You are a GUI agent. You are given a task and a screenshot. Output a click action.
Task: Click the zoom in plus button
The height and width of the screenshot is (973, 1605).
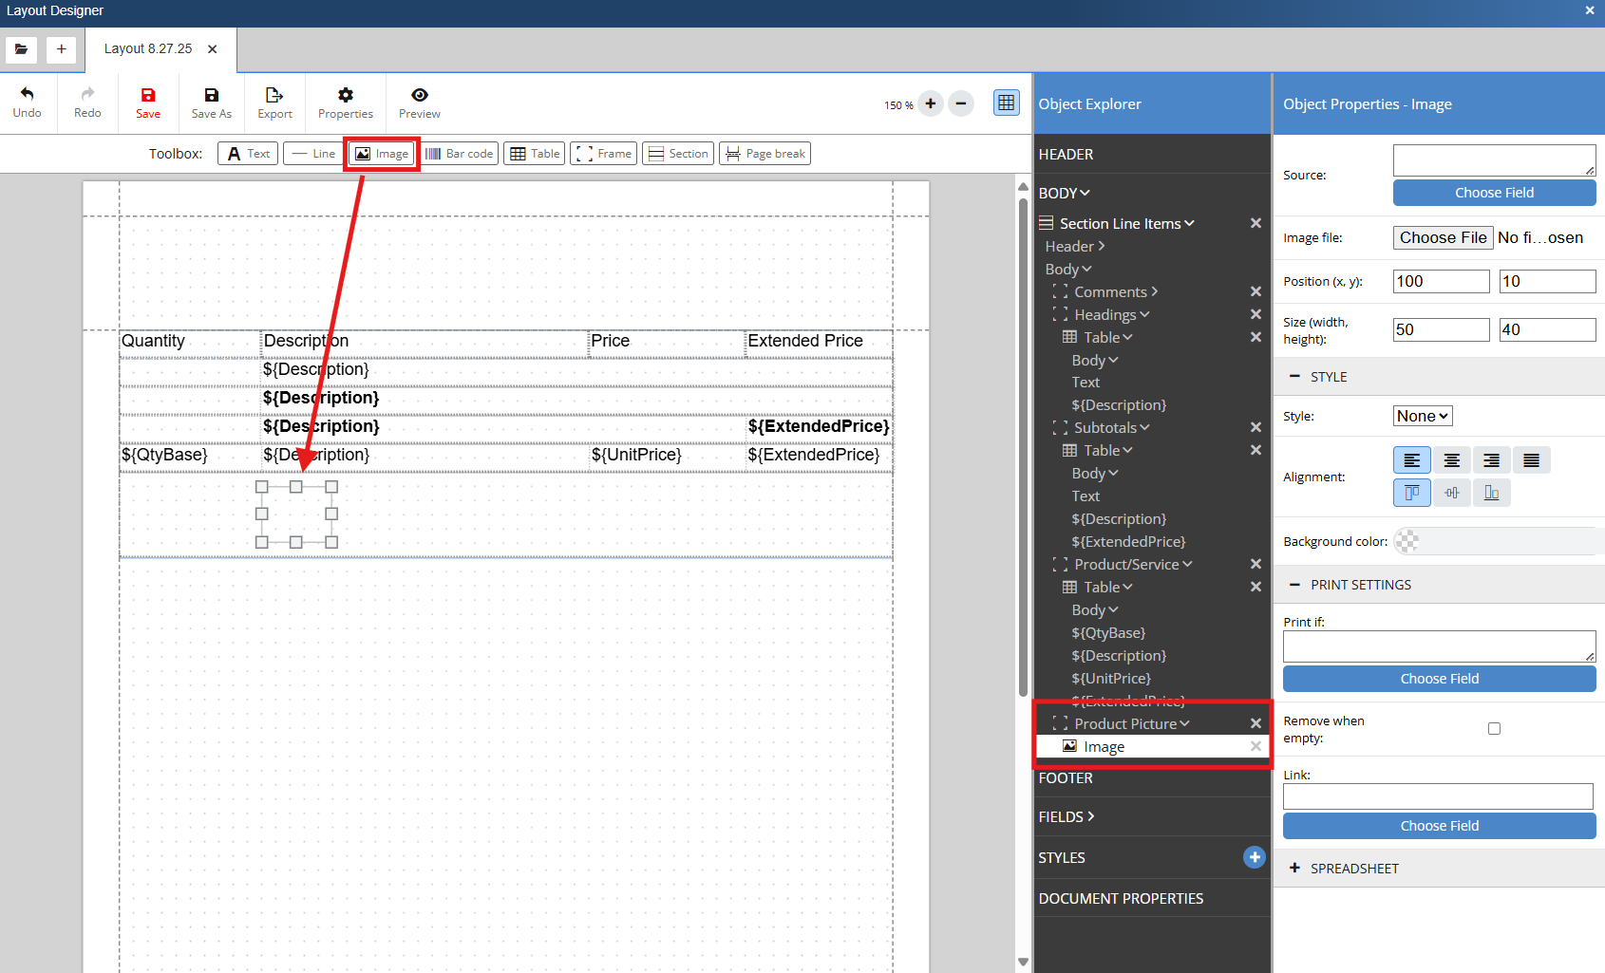931,103
